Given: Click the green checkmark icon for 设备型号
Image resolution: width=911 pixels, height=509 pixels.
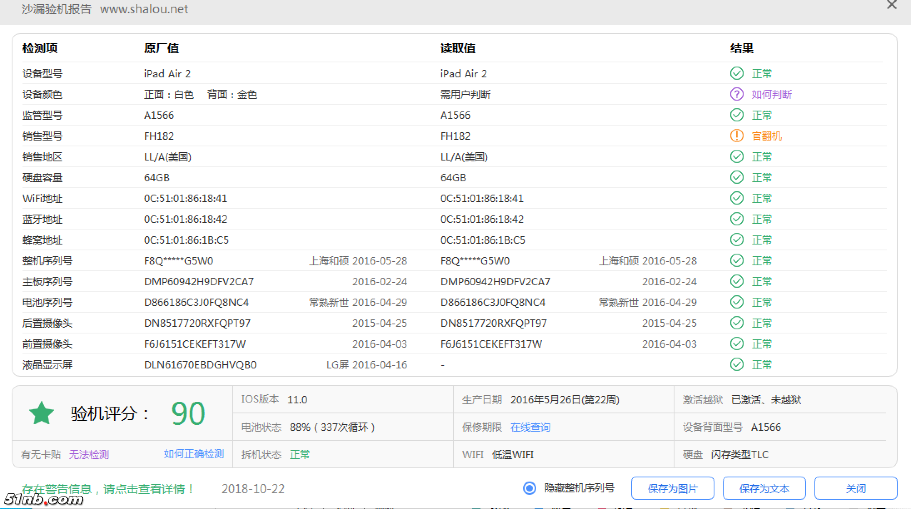Looking at the screenshot, I should (x=737, y=73).
